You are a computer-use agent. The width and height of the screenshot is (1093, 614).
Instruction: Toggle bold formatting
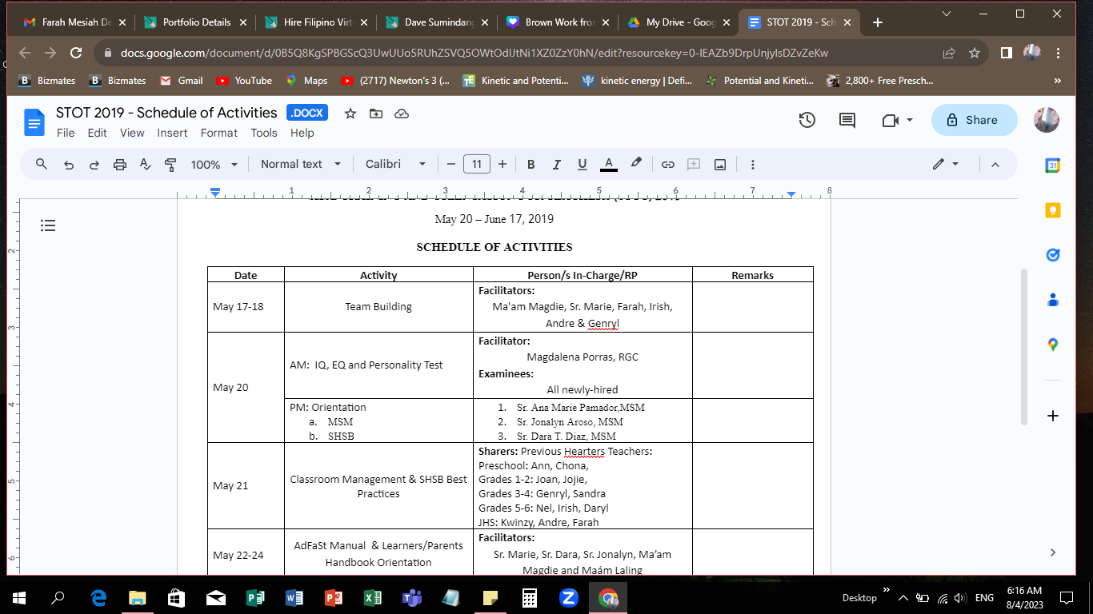[x=530, y=164]
